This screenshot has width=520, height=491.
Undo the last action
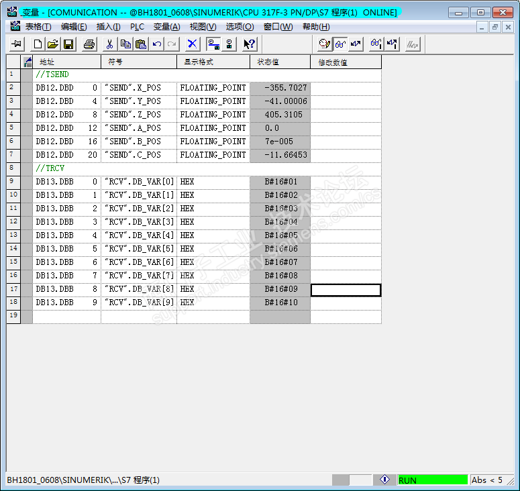(157, 44)
